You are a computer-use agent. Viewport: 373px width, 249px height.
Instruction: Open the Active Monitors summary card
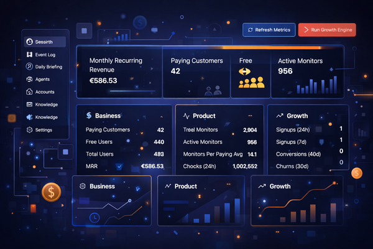point(308,72)
